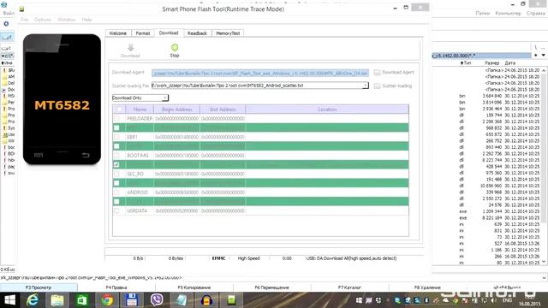Click the Scatter-loading button

point(393,86)
